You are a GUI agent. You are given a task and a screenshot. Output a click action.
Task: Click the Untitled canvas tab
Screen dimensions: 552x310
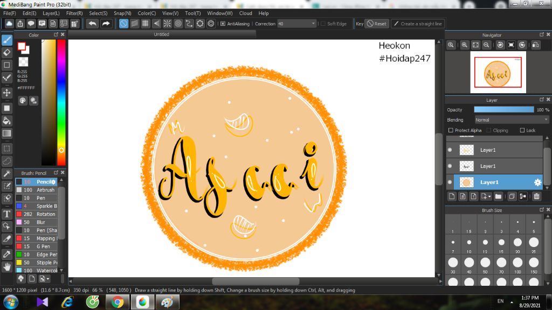pos(162,34)
